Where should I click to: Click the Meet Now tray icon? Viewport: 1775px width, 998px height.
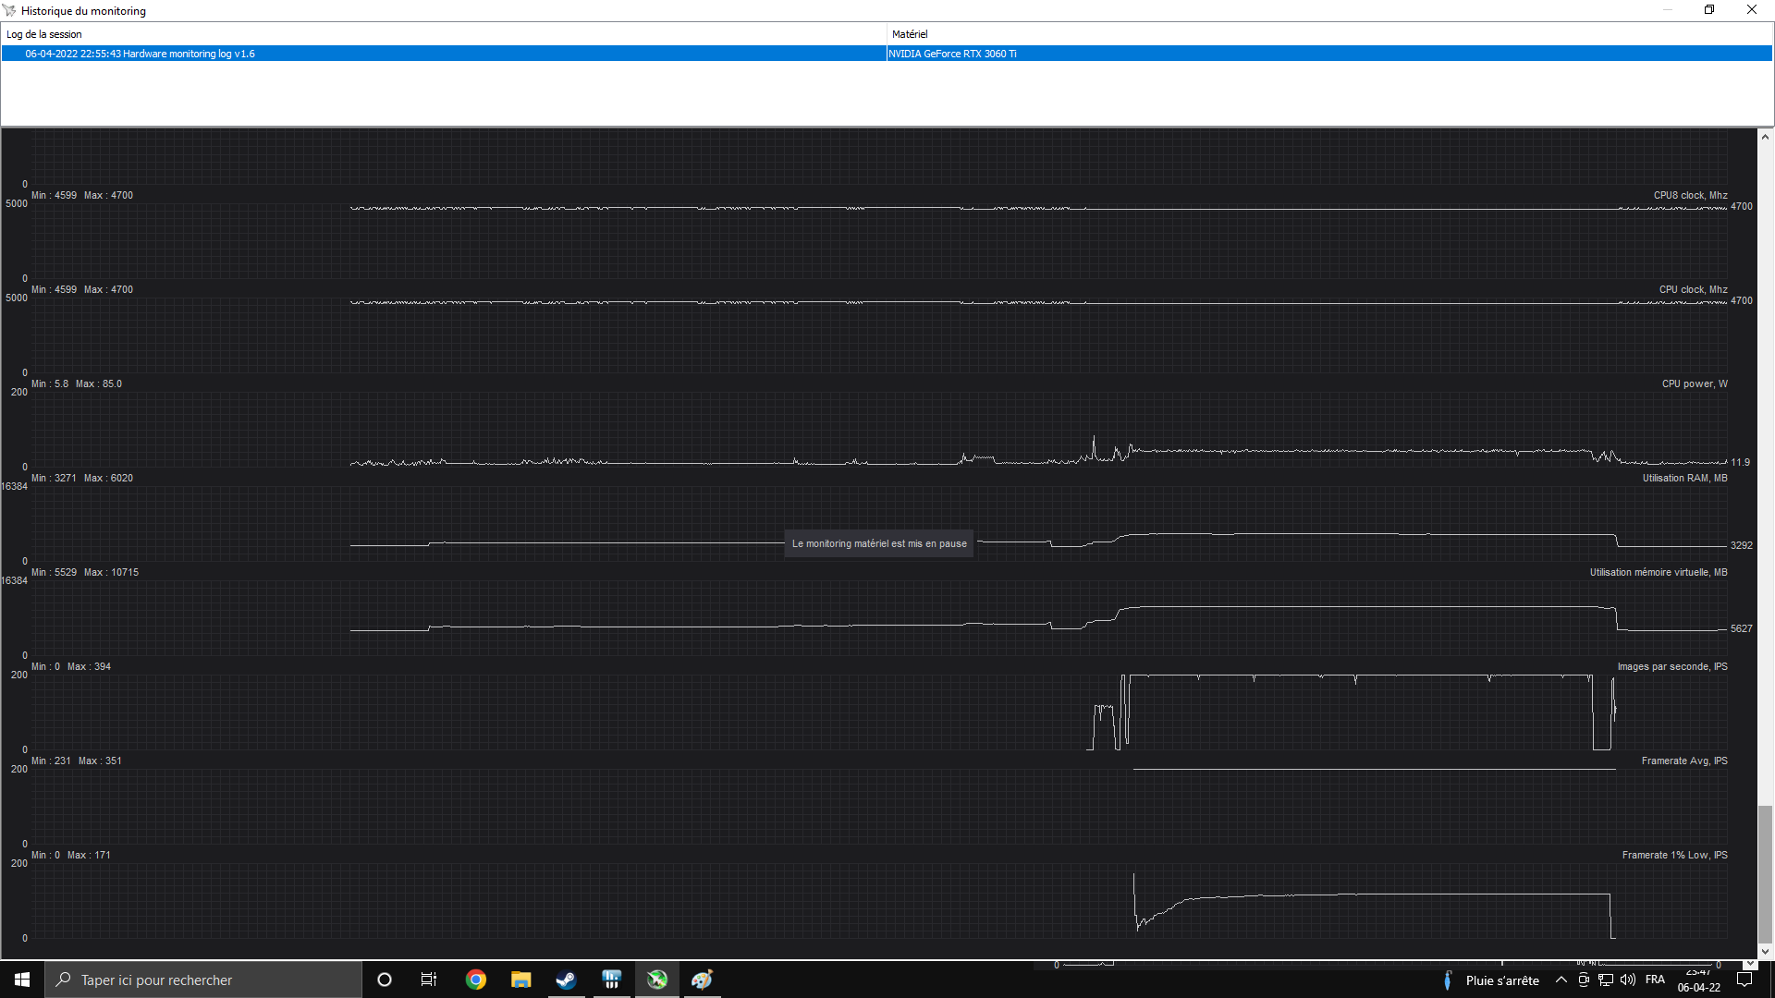coord(1584,980)
